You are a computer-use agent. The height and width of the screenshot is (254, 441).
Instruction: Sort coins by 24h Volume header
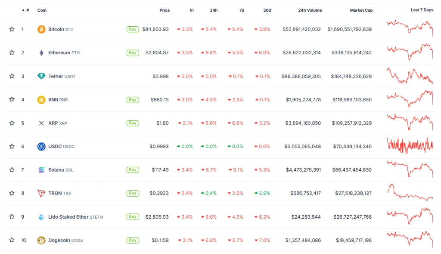click(x=310, y=10)
